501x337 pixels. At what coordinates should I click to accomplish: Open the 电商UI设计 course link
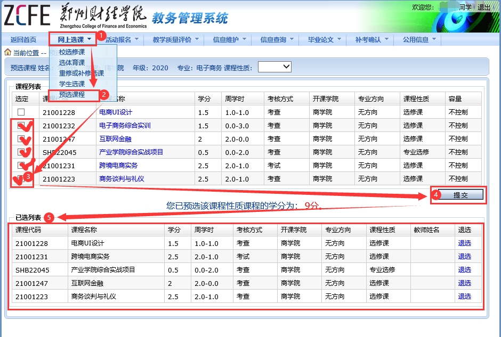[116, 112]
